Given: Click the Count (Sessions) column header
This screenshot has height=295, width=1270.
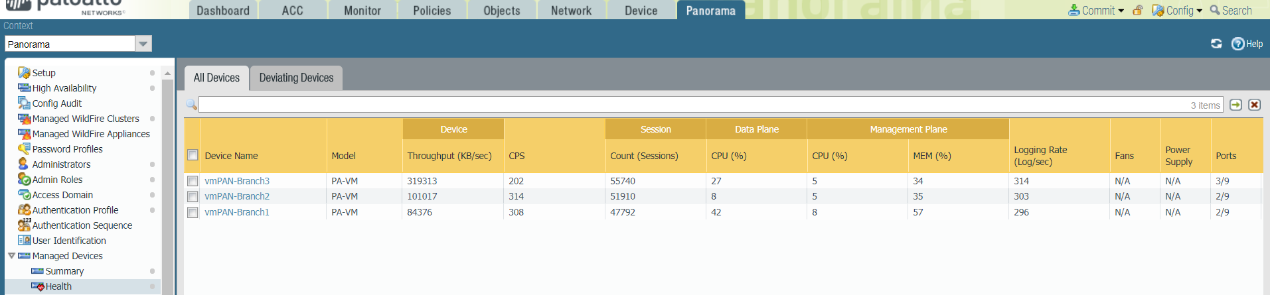Looking at the screenshot, I should 656,156.
